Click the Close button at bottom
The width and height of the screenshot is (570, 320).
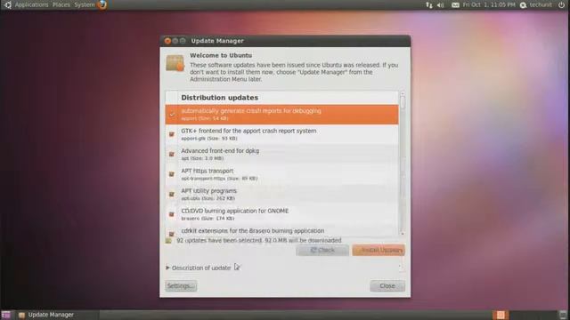pos(387,286)
